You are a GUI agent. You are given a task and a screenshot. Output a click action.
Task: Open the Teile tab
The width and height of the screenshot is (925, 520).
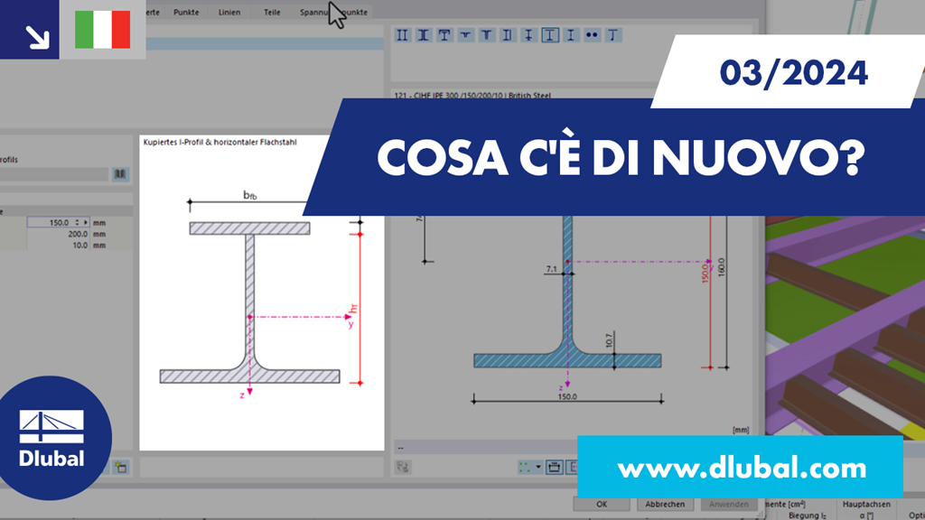tap(272, 12)
